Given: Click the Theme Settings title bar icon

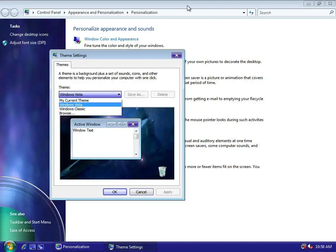Looking at the screenshot, I should pyautogui.click(x=55, y=55).
